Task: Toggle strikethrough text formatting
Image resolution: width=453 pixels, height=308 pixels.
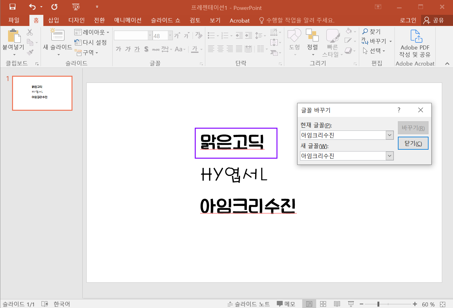Action: click(155, 49)
